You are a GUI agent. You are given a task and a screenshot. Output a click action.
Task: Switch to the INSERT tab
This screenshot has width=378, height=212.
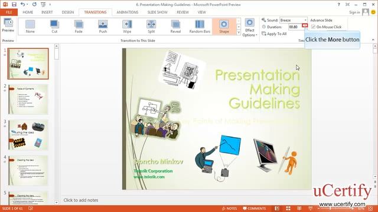pyautogui.click(x=47, y=12)
